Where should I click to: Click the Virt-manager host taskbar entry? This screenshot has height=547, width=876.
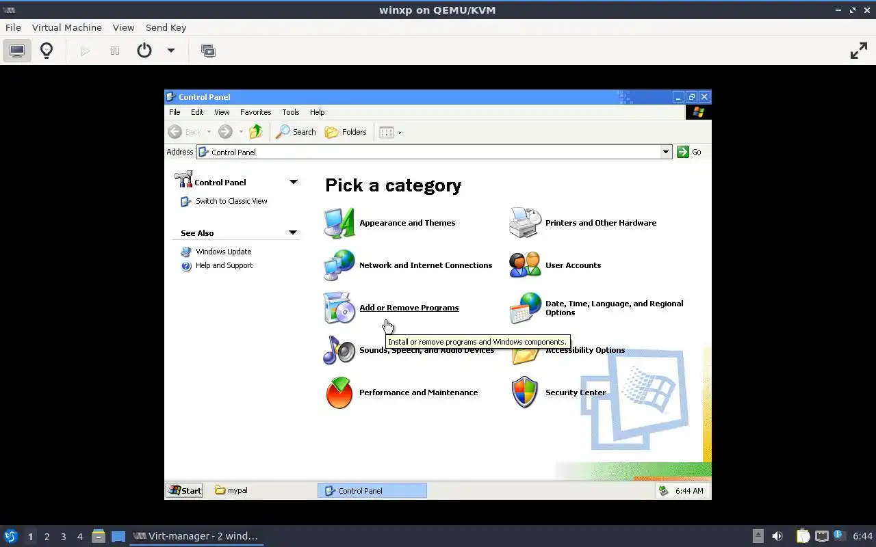196,536
